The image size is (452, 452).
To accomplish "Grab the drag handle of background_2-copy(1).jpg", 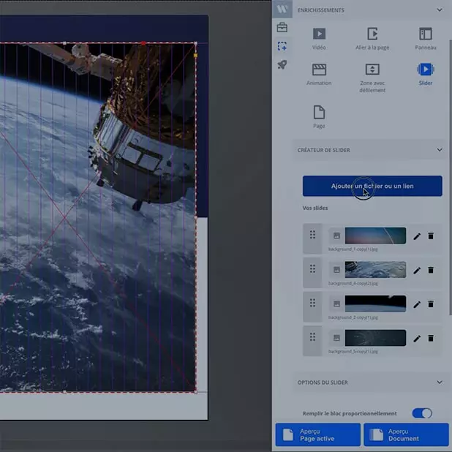I will pyautogui.click(x=312, y=303).
